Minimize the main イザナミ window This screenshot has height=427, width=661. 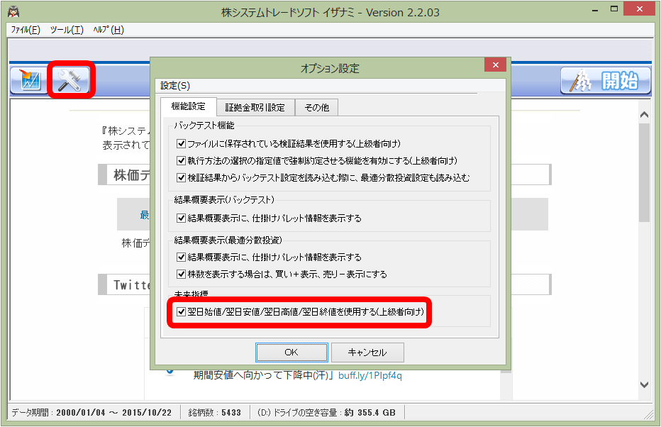(595, 10)
